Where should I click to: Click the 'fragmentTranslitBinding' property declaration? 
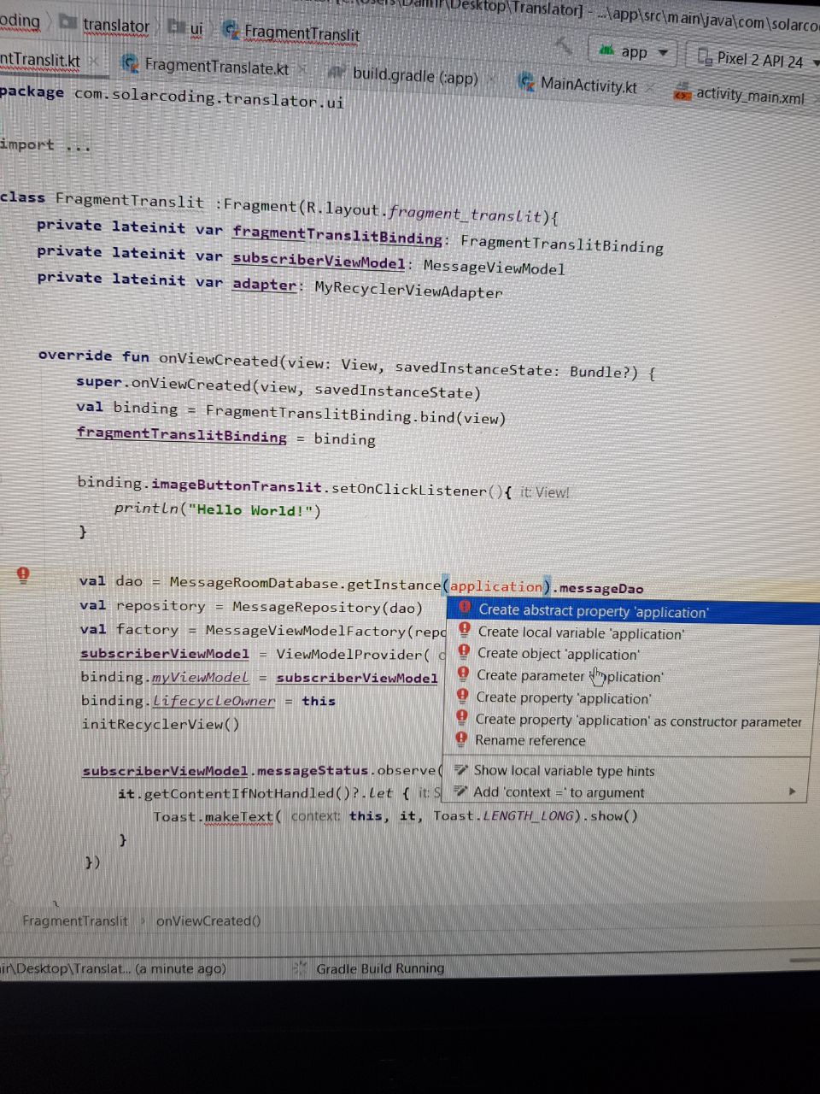click(338, 235)
